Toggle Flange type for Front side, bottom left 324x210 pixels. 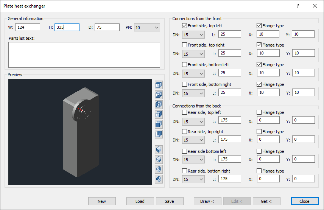[259, 65]
